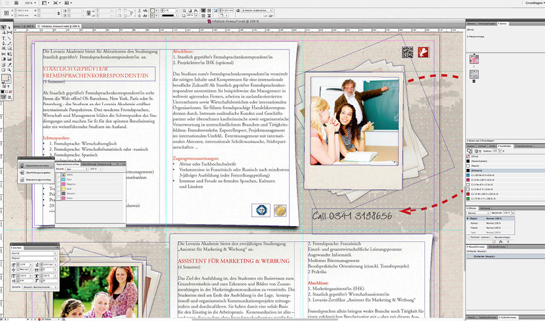Open the Sprache language dropdown

point(39,287)
